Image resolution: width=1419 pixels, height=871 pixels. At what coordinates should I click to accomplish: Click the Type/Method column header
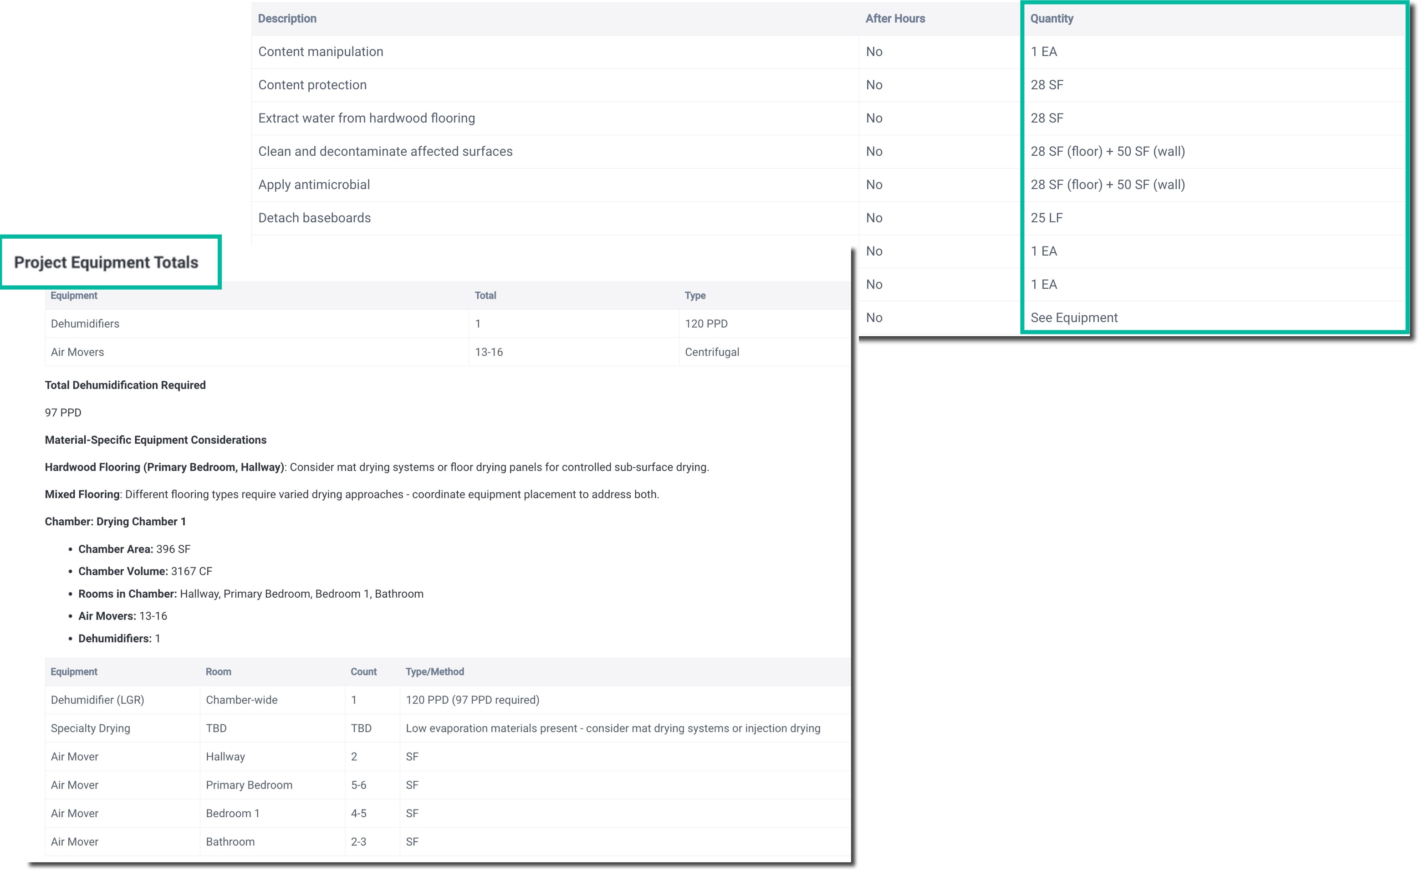(434, 671)
